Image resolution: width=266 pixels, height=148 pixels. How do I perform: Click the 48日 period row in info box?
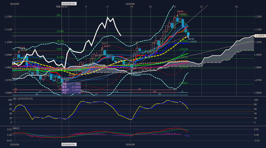(x=71, y=84)
